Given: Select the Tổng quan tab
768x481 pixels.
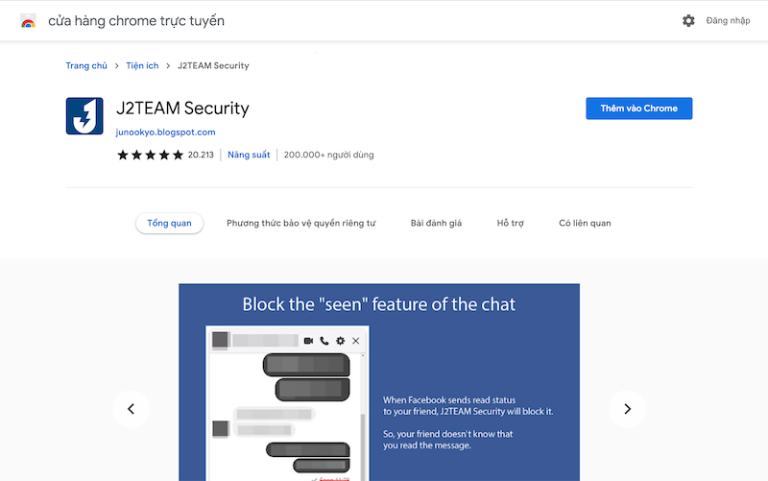Looking at the screenshot, I should coord(169,223).
